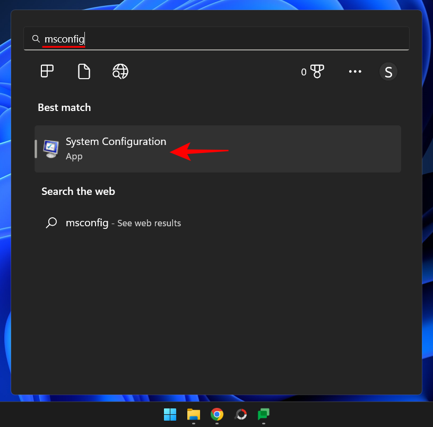Select the Apps search filter icon
Screen dimensions: 433x427
47,71
